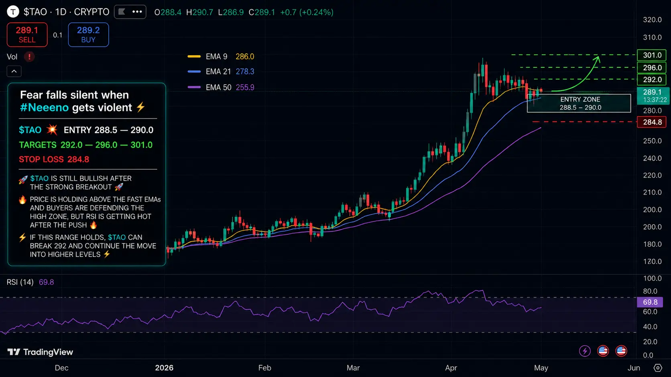Screen dimensions: 671x377
Task: Click the 240.0 price axis label
Action: (652, 158)
